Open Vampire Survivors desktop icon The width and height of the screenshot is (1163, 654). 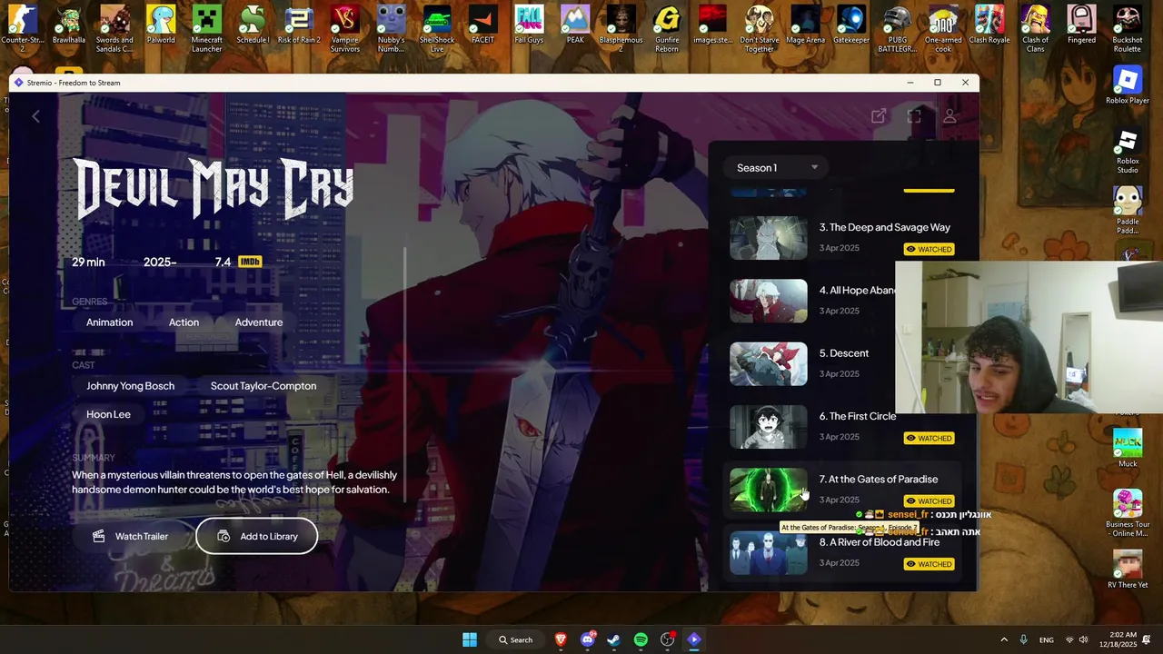click(344, 28)
